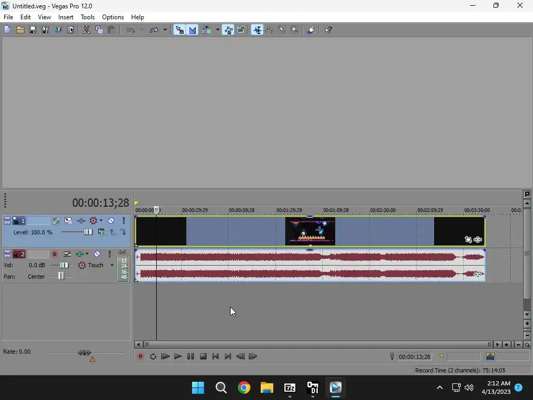This screenshot has height=400, width=533.
Task: Click Record in the transport bar
Action: tap(141, 356)
